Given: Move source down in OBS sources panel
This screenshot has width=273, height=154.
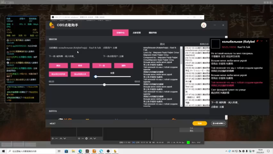Looking at the screenshot, I should pyautogui.click(x=95, y=139).
